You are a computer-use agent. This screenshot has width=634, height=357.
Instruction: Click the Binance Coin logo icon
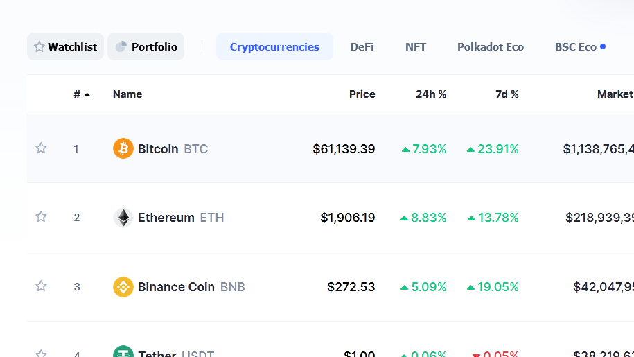[x=123, y=287]
